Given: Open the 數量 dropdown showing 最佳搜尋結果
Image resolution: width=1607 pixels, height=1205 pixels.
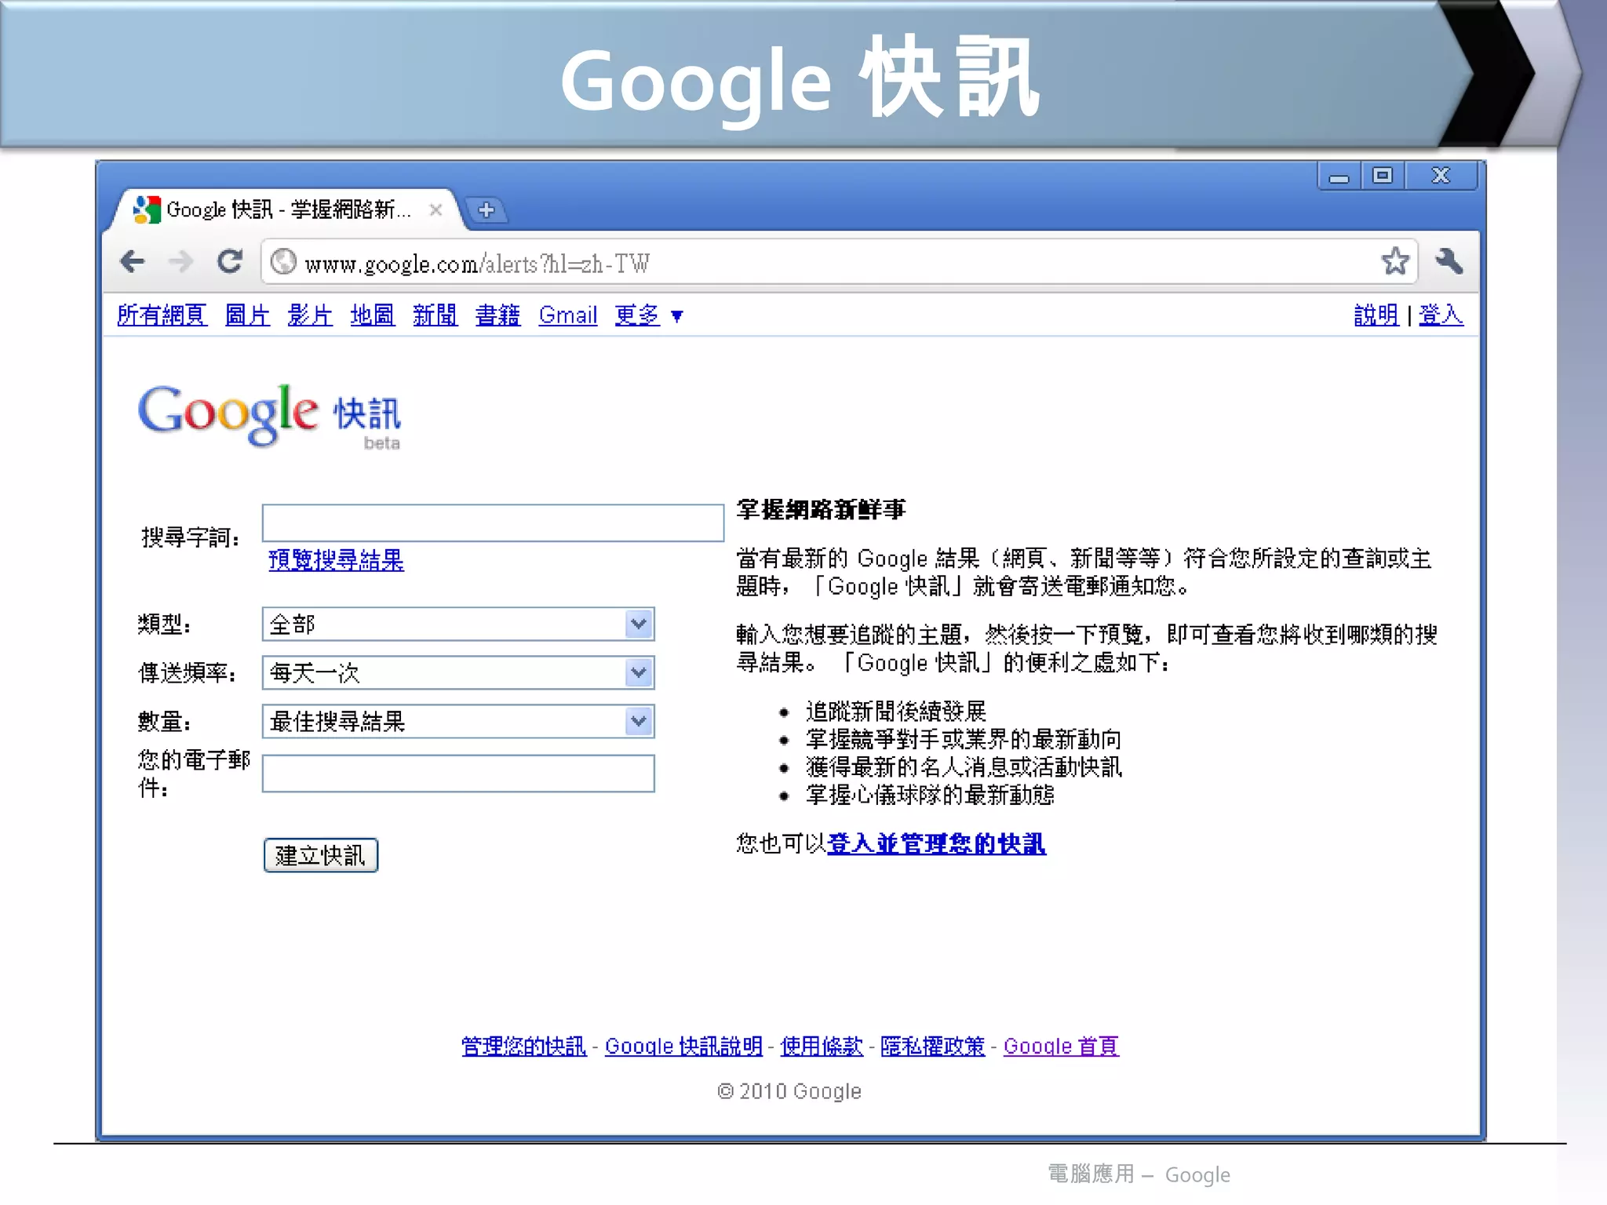Looking at the screenshot, I should pos(458,722).
